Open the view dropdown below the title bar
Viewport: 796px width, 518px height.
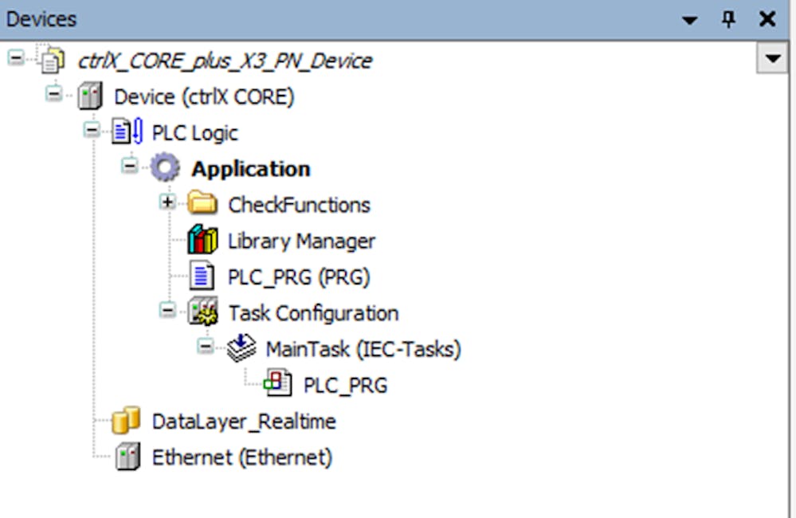point(772,58)
